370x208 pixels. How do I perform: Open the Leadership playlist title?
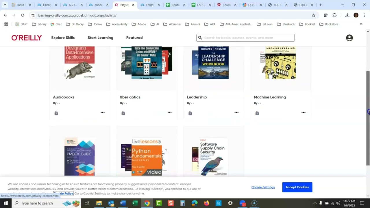[x=197, y=97]
